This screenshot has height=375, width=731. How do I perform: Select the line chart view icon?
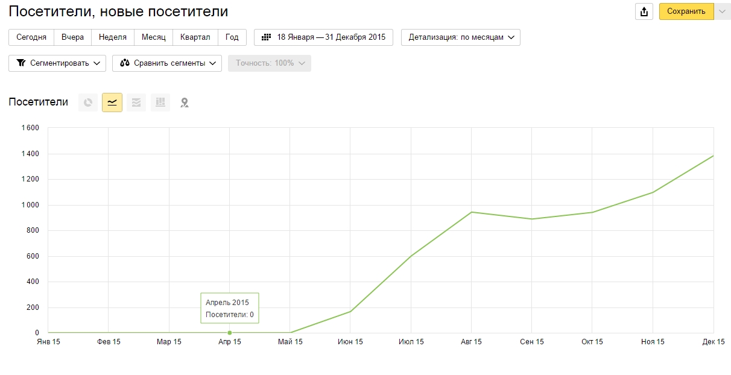[x=112, y=102]
